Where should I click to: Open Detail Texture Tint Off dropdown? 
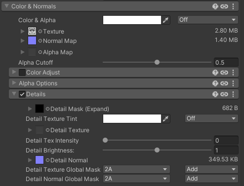211,118
